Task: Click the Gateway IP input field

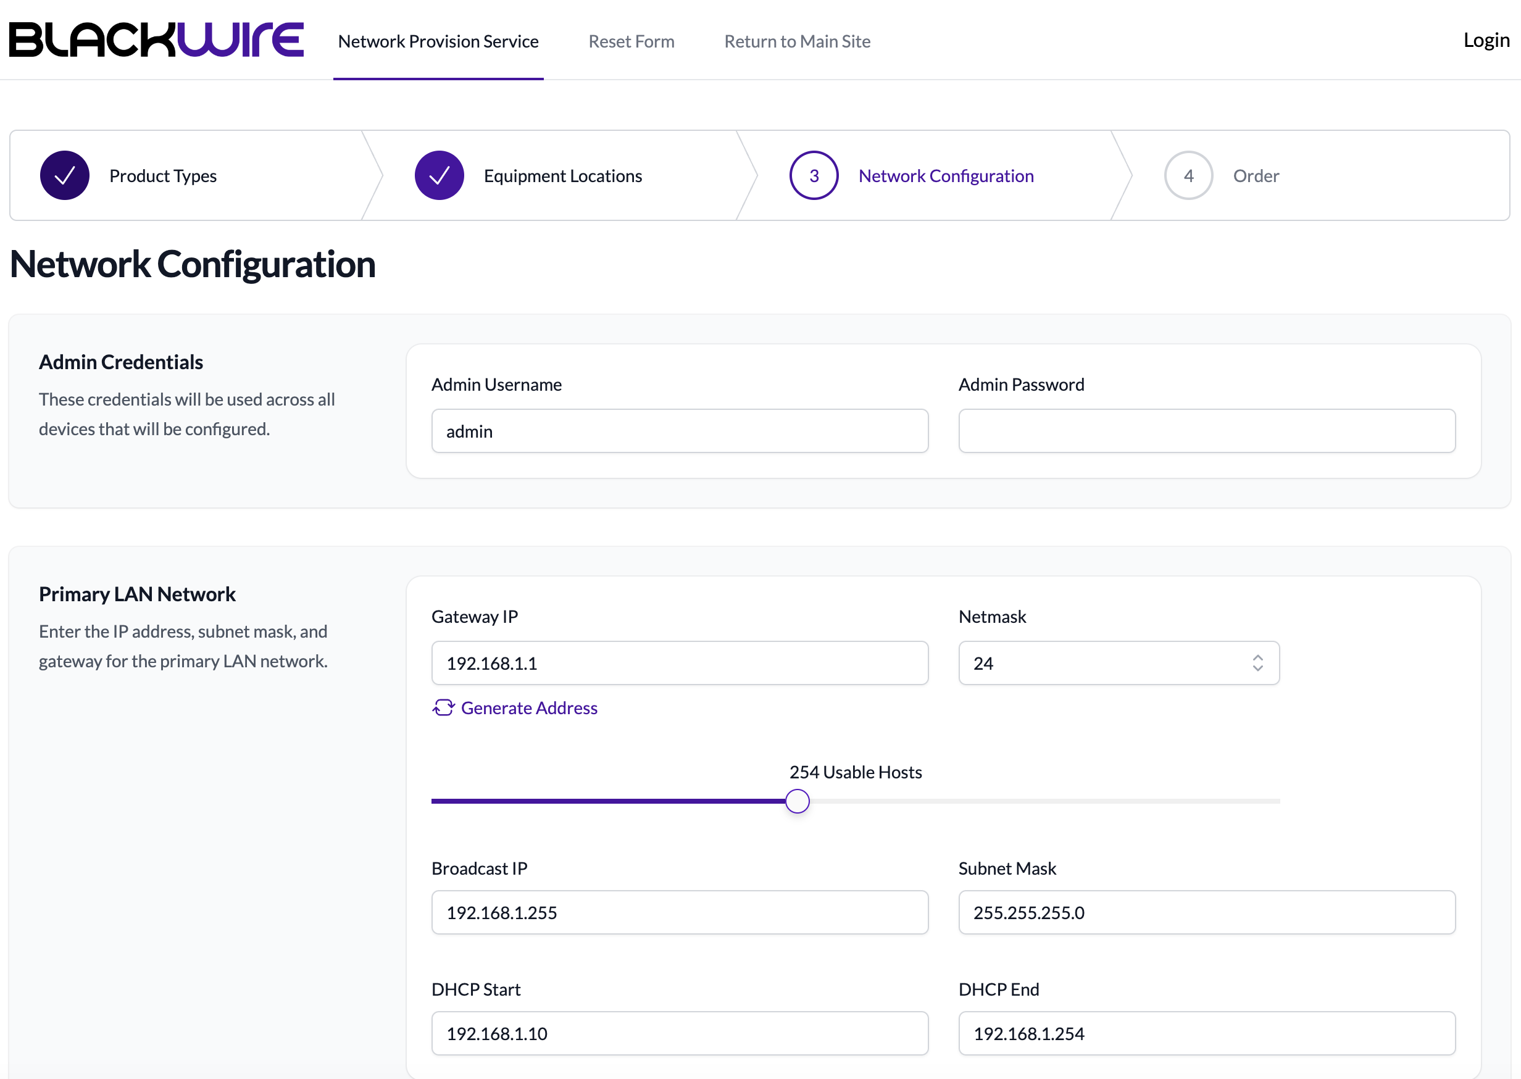Action: (679, 662)
